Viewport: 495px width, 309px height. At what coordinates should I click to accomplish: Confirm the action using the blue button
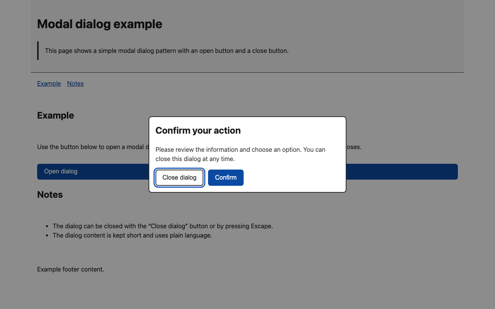point(225,177)
